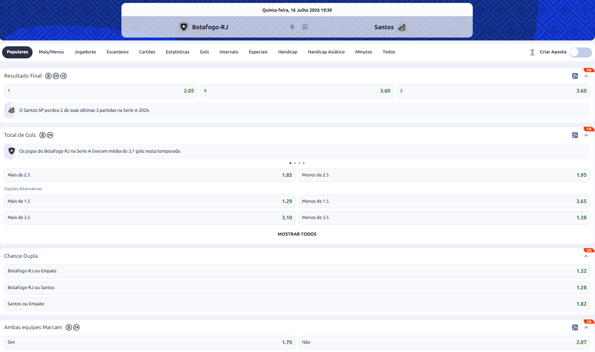Screen dimensions: 595x352
Task: Open the Handicap tab
Action: (288, 52)
